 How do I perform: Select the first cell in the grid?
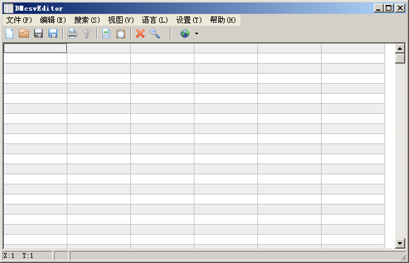[35, 48]
